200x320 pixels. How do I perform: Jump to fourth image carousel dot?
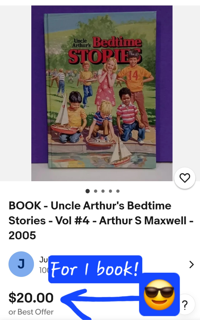point(111,191)
